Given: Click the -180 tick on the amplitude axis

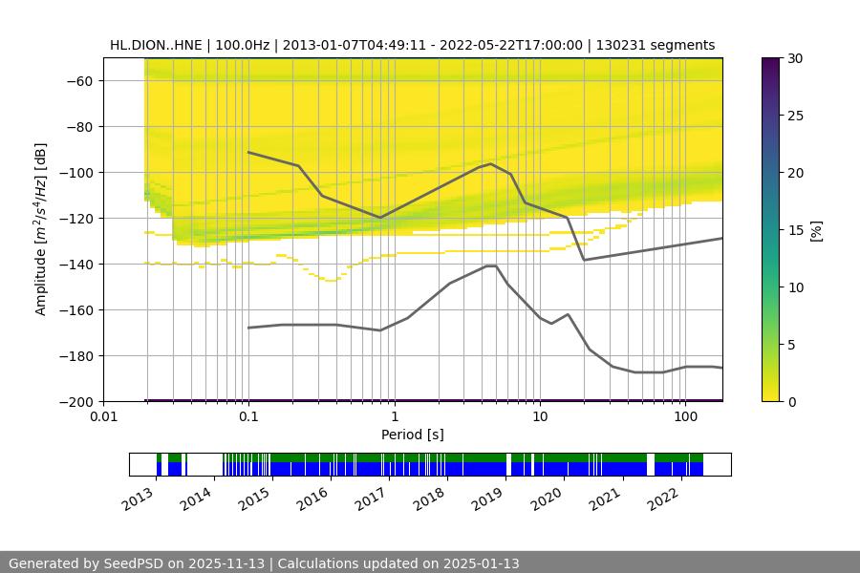Looking at the screenshot, I should click(x=76, y=356).
